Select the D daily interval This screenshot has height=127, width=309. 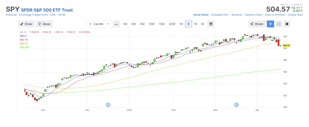pyautogui.click(x=189, y=24)
